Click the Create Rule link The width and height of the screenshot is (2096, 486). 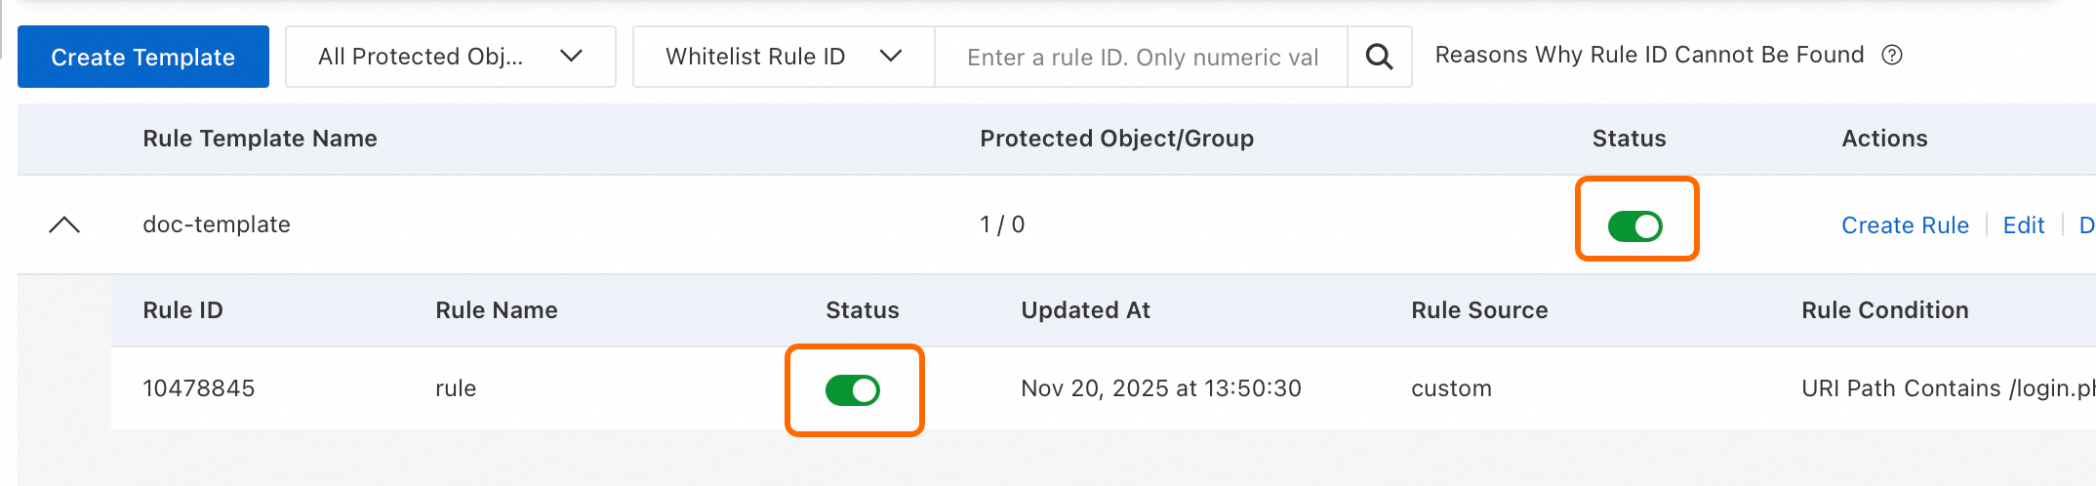[1905, 225]
